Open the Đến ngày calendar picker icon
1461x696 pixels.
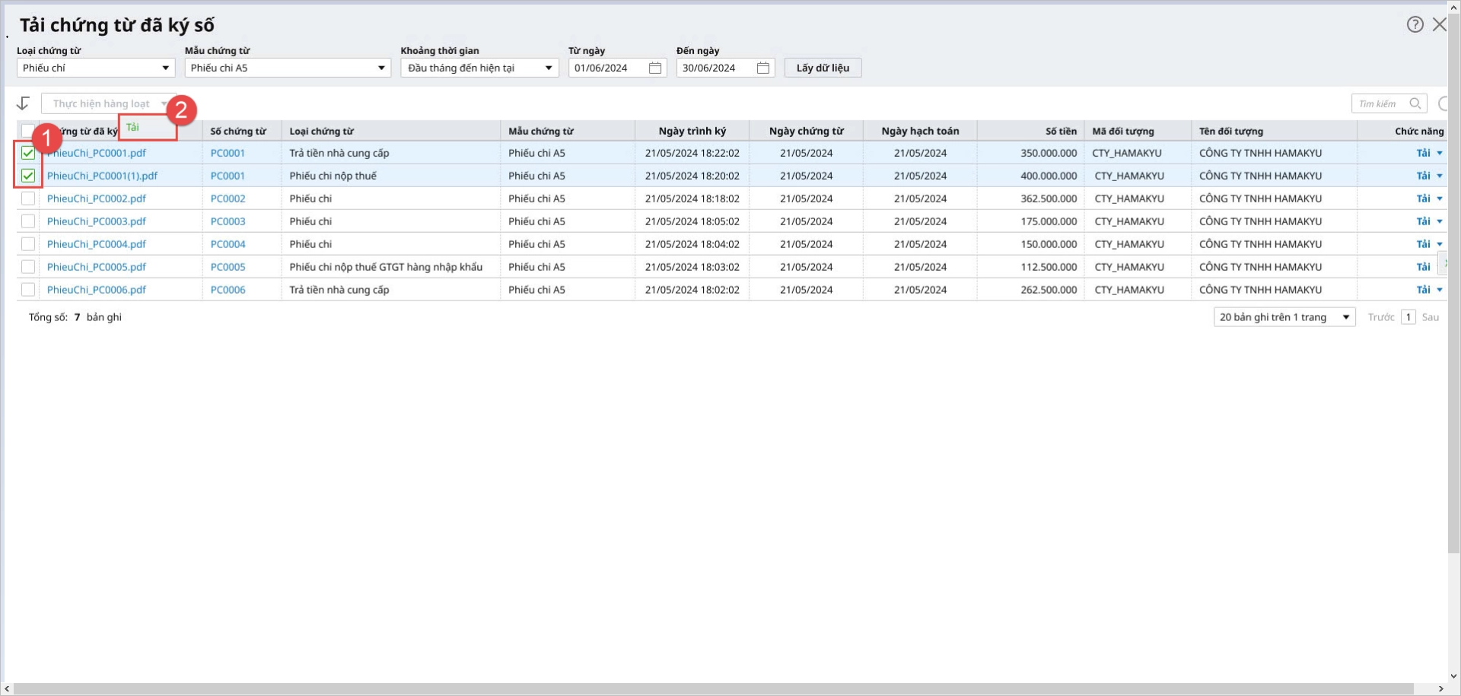(763, 68)
